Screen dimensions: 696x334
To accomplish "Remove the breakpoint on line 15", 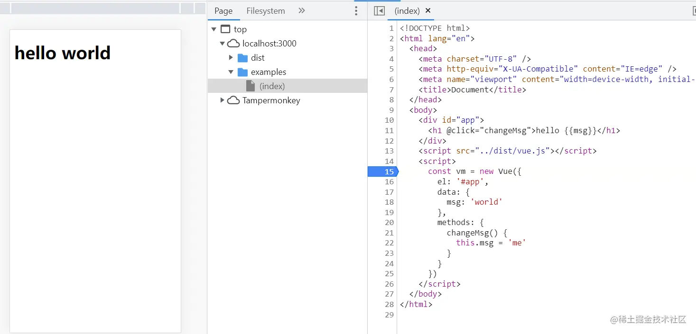I will point(382,172).
